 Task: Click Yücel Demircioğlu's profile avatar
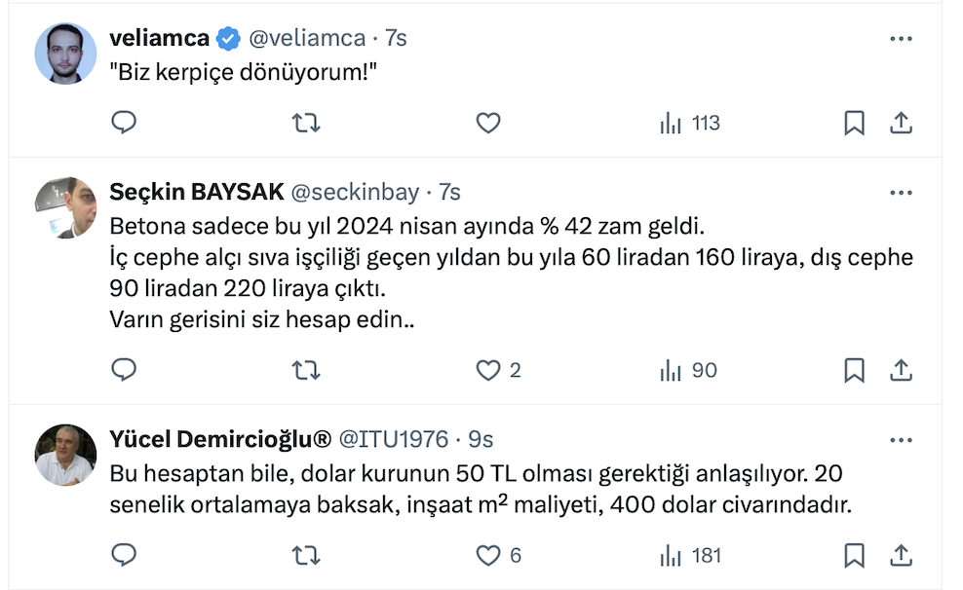click(x=65, y=454)
